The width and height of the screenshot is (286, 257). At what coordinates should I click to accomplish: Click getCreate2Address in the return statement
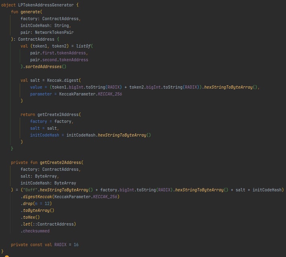(x=58, y=114)
